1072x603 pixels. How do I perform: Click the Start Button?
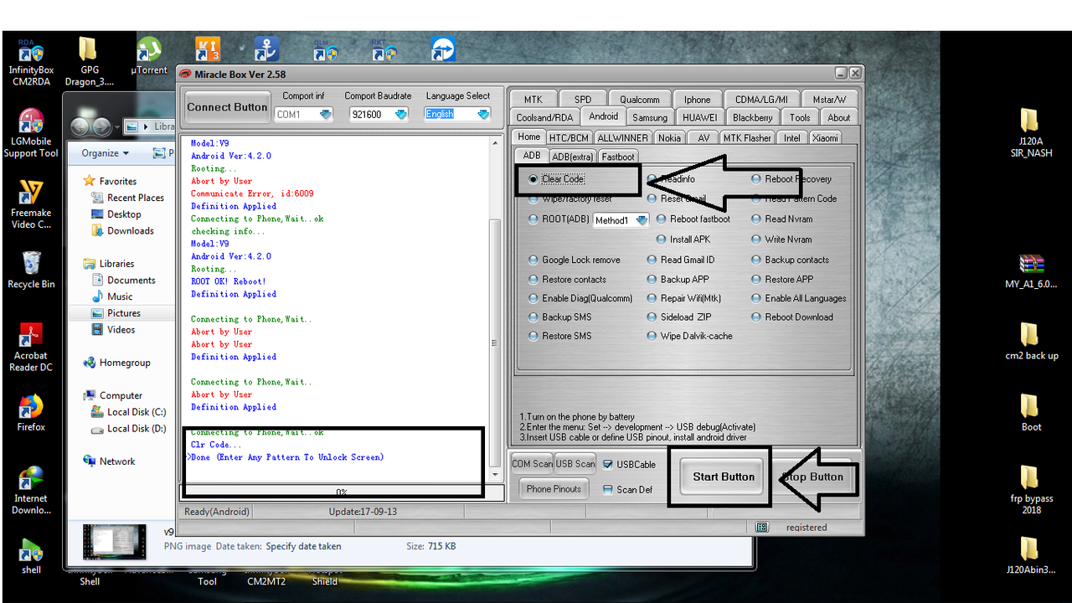click(724, 477)
